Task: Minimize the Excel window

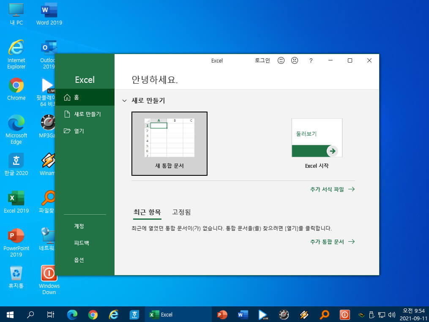Action: (331, 60)
